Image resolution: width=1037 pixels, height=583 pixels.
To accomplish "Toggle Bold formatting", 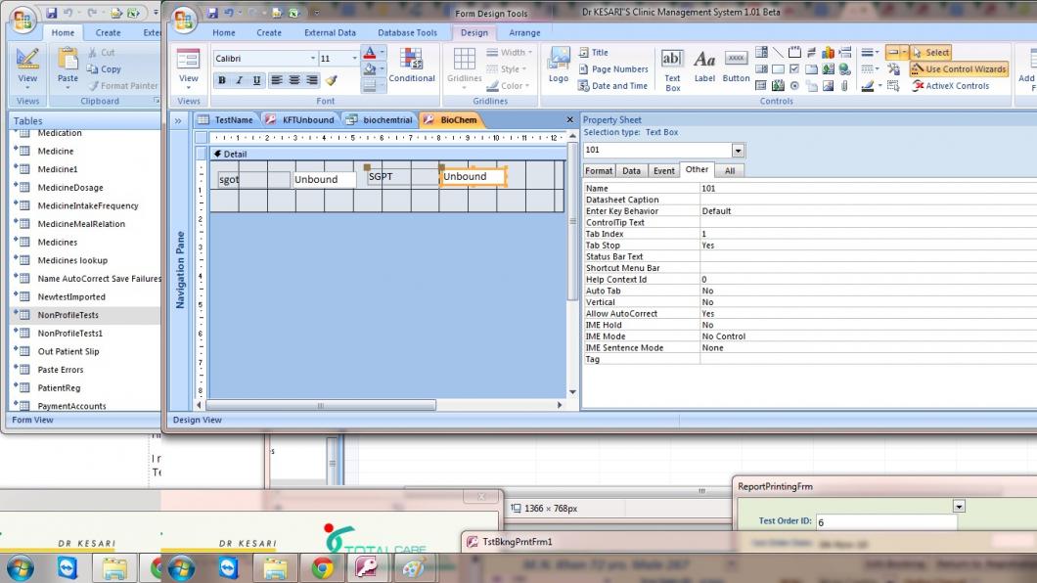I will [x=222, y=81].
